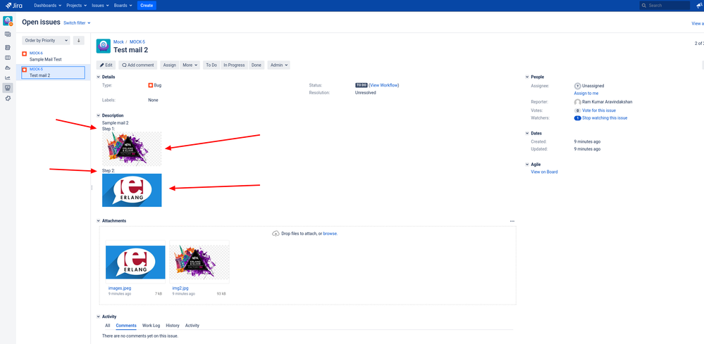The height and width of the screenshot is (344, 704).
Task: Move the issue with the To Do button
Action: (211, 65)
